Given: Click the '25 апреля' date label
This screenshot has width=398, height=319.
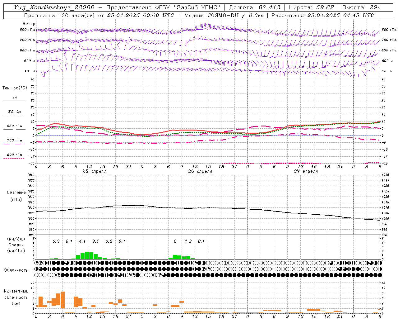Looking at the screenshot, I should (x=94, y=171).
